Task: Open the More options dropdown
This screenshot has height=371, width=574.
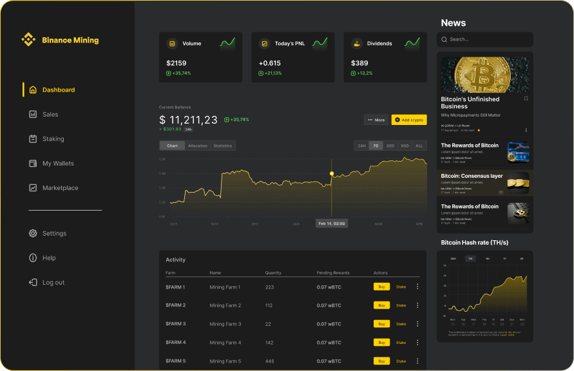Action: click(376, 120)
